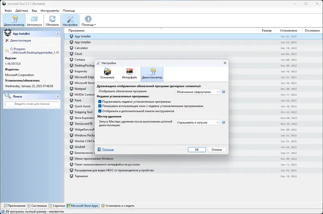Viewport: 323px width, 214px height.
Task: Select NVIDIA Control entry in list
Action: tap(84, 95)
